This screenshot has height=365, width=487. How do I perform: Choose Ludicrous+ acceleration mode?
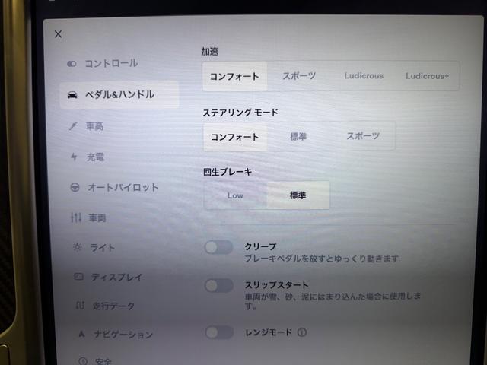(427, 76)
